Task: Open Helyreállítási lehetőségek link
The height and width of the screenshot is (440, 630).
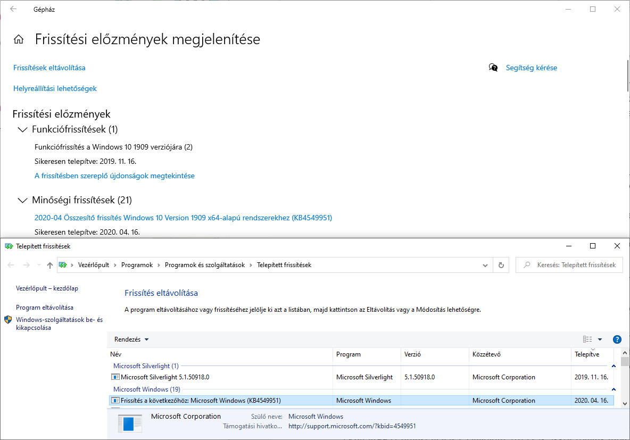Action: tap(55, 88)
